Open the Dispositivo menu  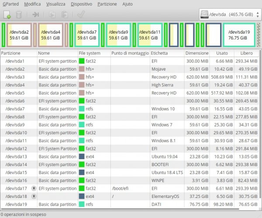pyautogui.click(x=81, y=4)
